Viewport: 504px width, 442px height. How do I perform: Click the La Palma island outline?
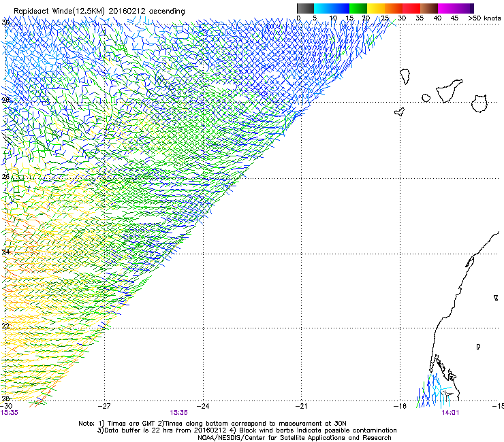pos(405,77)
